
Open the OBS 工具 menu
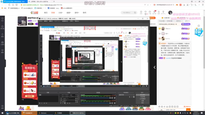[x=71, y=21]
